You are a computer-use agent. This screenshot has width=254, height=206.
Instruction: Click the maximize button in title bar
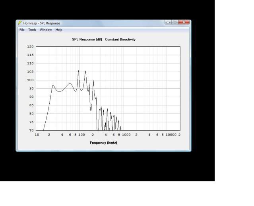pyautogui.click(x=175, y=22)
